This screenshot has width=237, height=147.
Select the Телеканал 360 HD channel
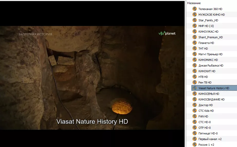click(210, 9)
